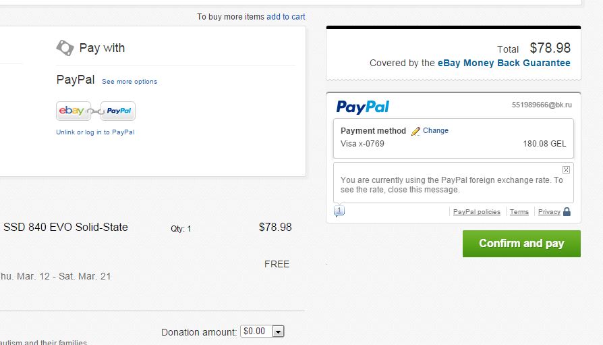Click the chain link between account badges
Viewport: 603px width, 345px height.
pyautogui.click(x=96, y=111)
